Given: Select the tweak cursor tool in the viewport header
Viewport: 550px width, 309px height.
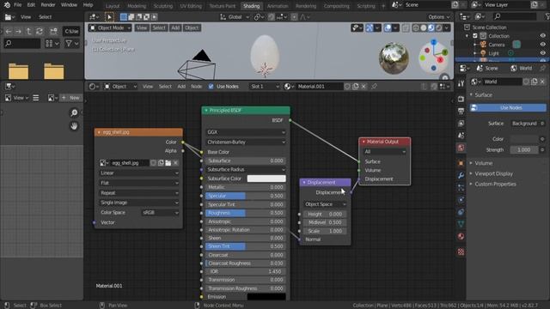Looking at the screenshot, I should click(x=109, y=17).
